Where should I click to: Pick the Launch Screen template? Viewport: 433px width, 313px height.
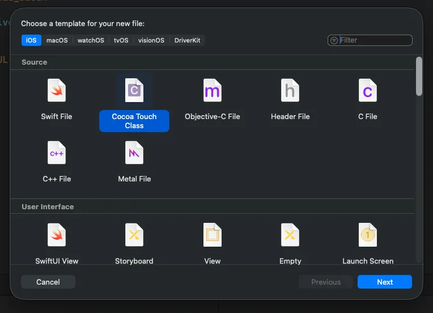[368, 235]
